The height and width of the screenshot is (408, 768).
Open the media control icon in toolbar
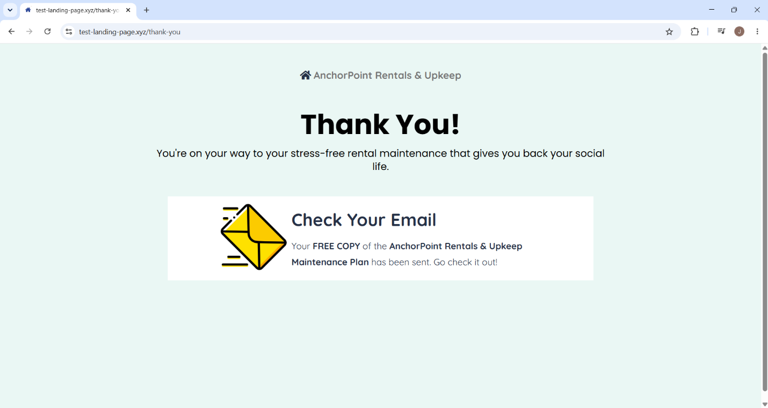(x=721, y=32)
